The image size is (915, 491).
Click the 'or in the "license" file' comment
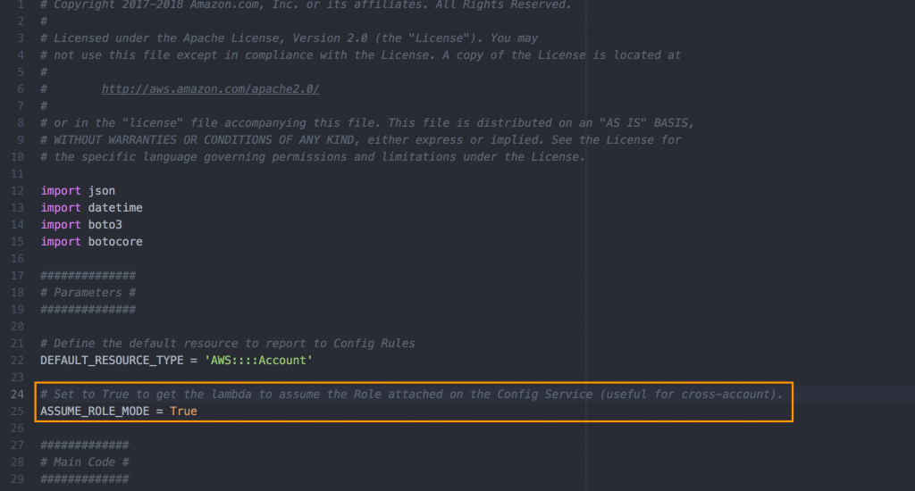click(x=367, y=123)
